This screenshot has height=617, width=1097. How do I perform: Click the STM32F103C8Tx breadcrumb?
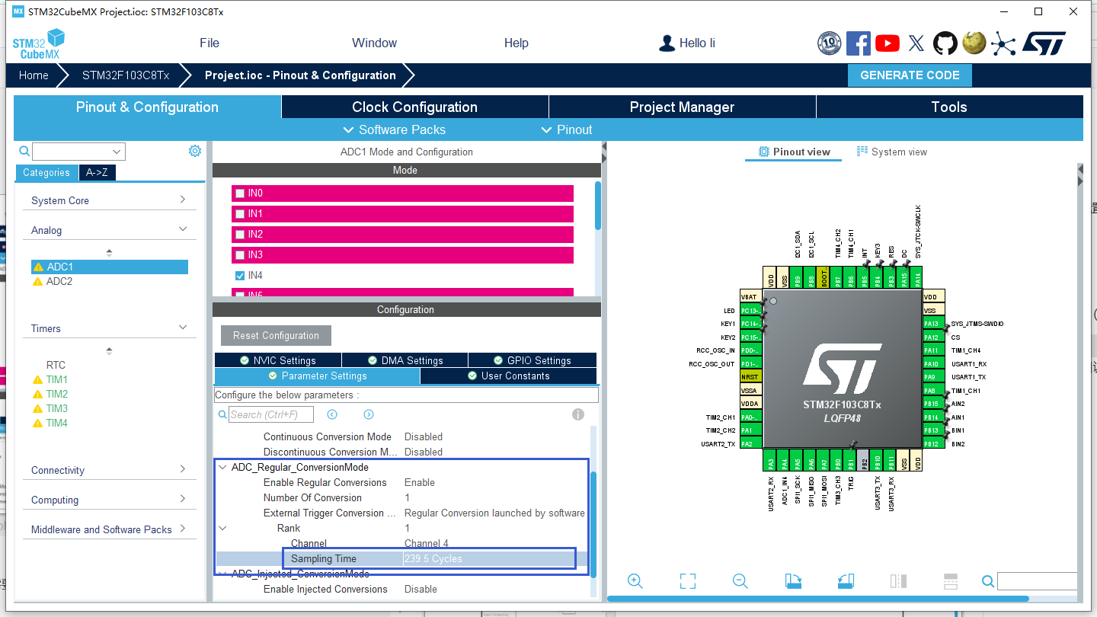(126, 75)
